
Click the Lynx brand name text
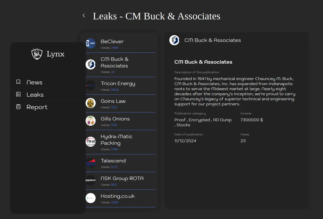tap(56, 54)
